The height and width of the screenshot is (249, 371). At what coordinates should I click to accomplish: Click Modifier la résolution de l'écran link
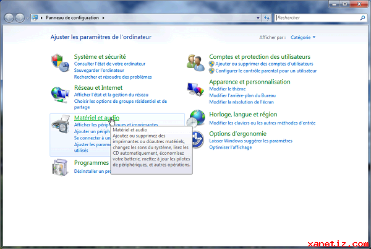coord(241,102)
